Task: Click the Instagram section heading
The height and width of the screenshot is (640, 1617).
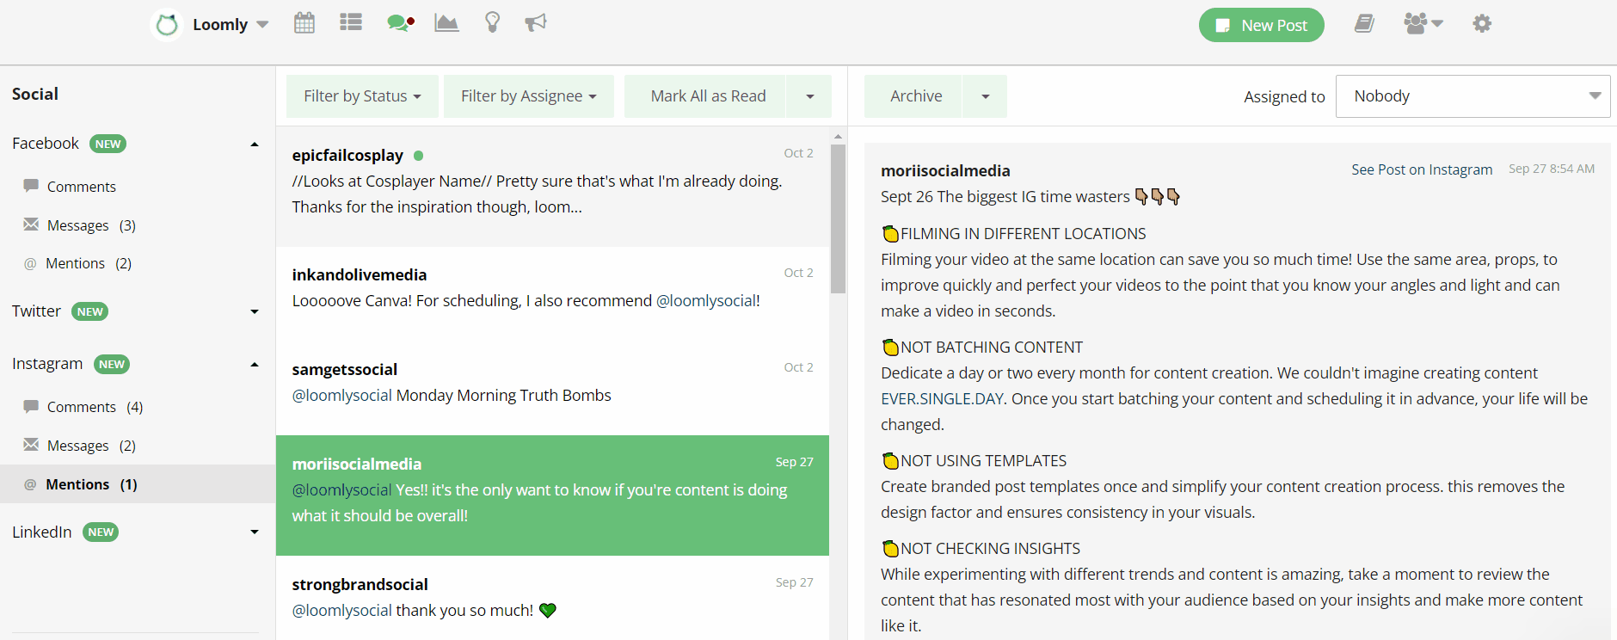Action: point(47,364)
